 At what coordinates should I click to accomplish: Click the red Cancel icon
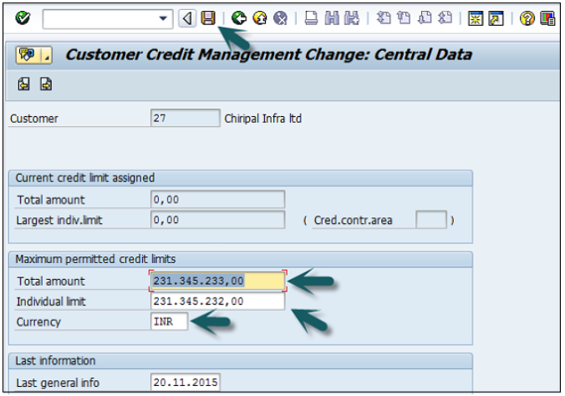280,18
